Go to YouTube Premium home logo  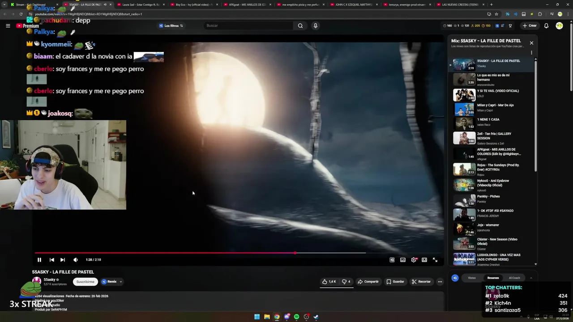pos(28,25)
